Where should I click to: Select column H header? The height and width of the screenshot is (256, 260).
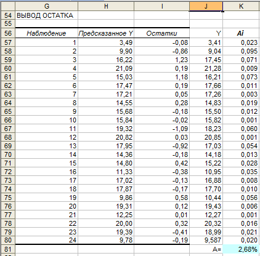(106, 6)
